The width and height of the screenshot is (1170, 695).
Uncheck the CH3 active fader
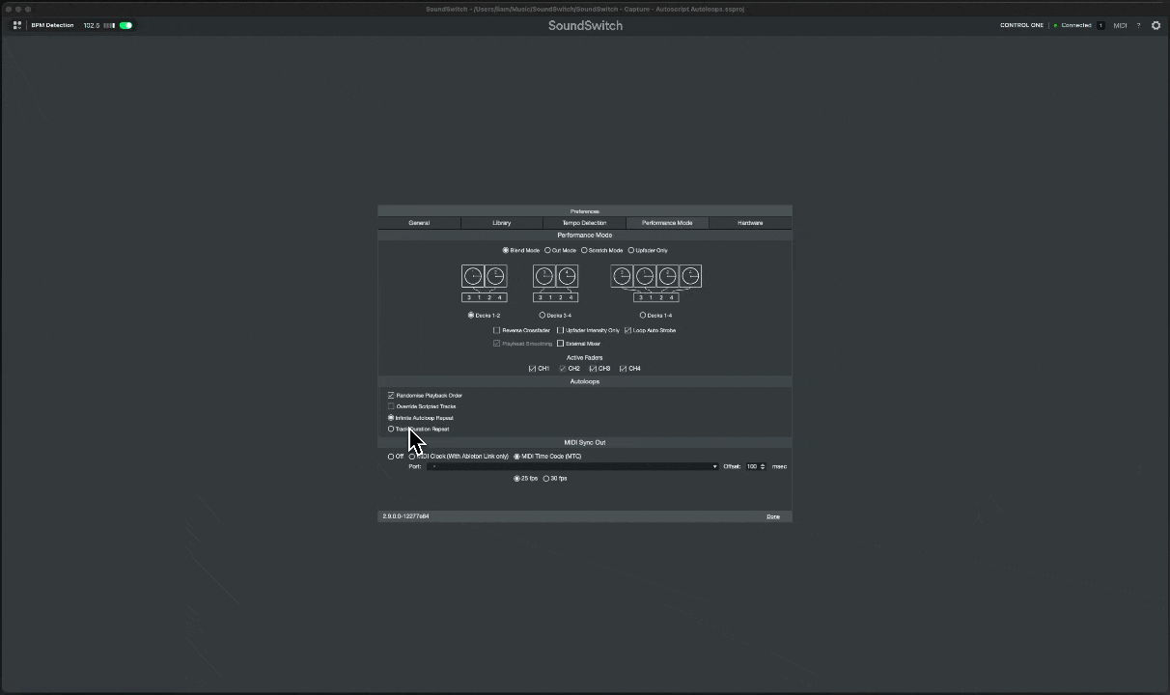(593, 369)
